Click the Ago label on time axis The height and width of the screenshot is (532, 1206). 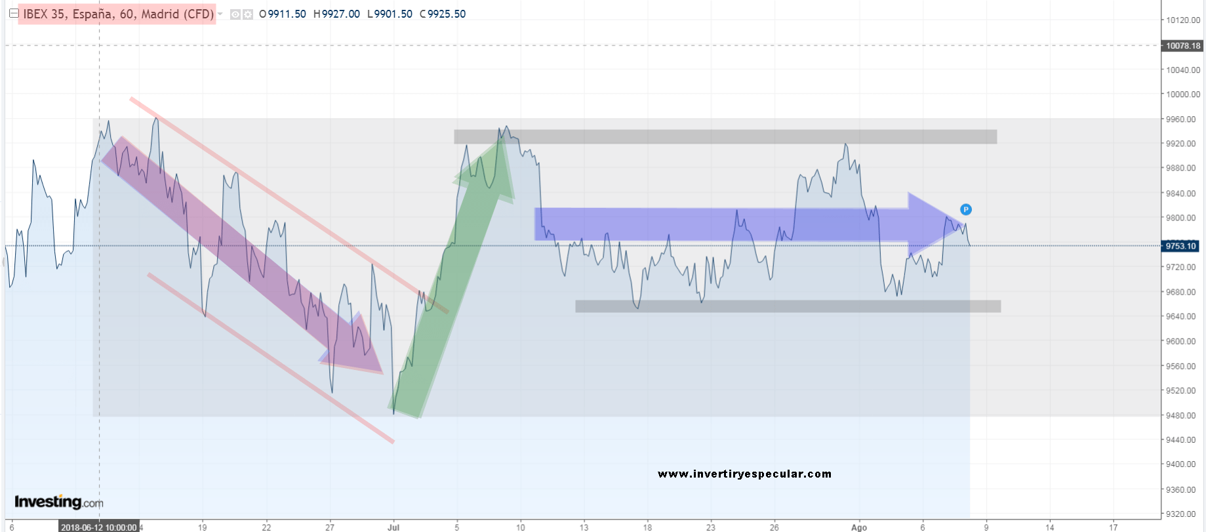point(858,527)
